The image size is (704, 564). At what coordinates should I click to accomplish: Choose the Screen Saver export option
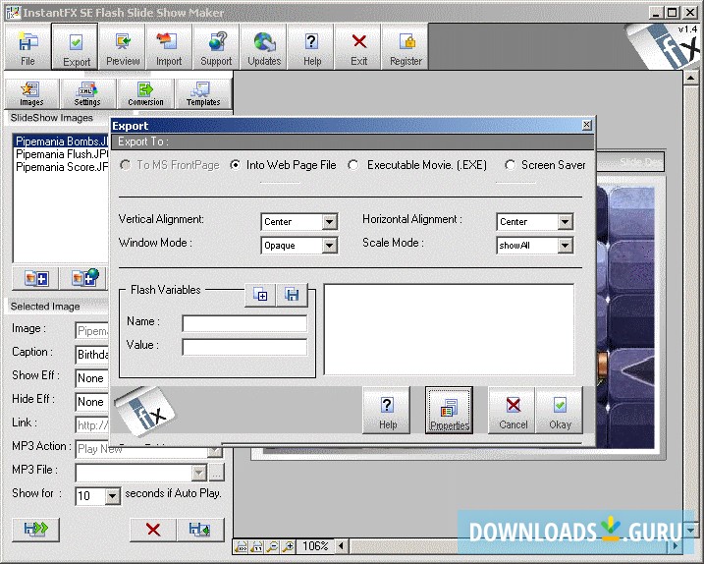[x=510, y=165]
